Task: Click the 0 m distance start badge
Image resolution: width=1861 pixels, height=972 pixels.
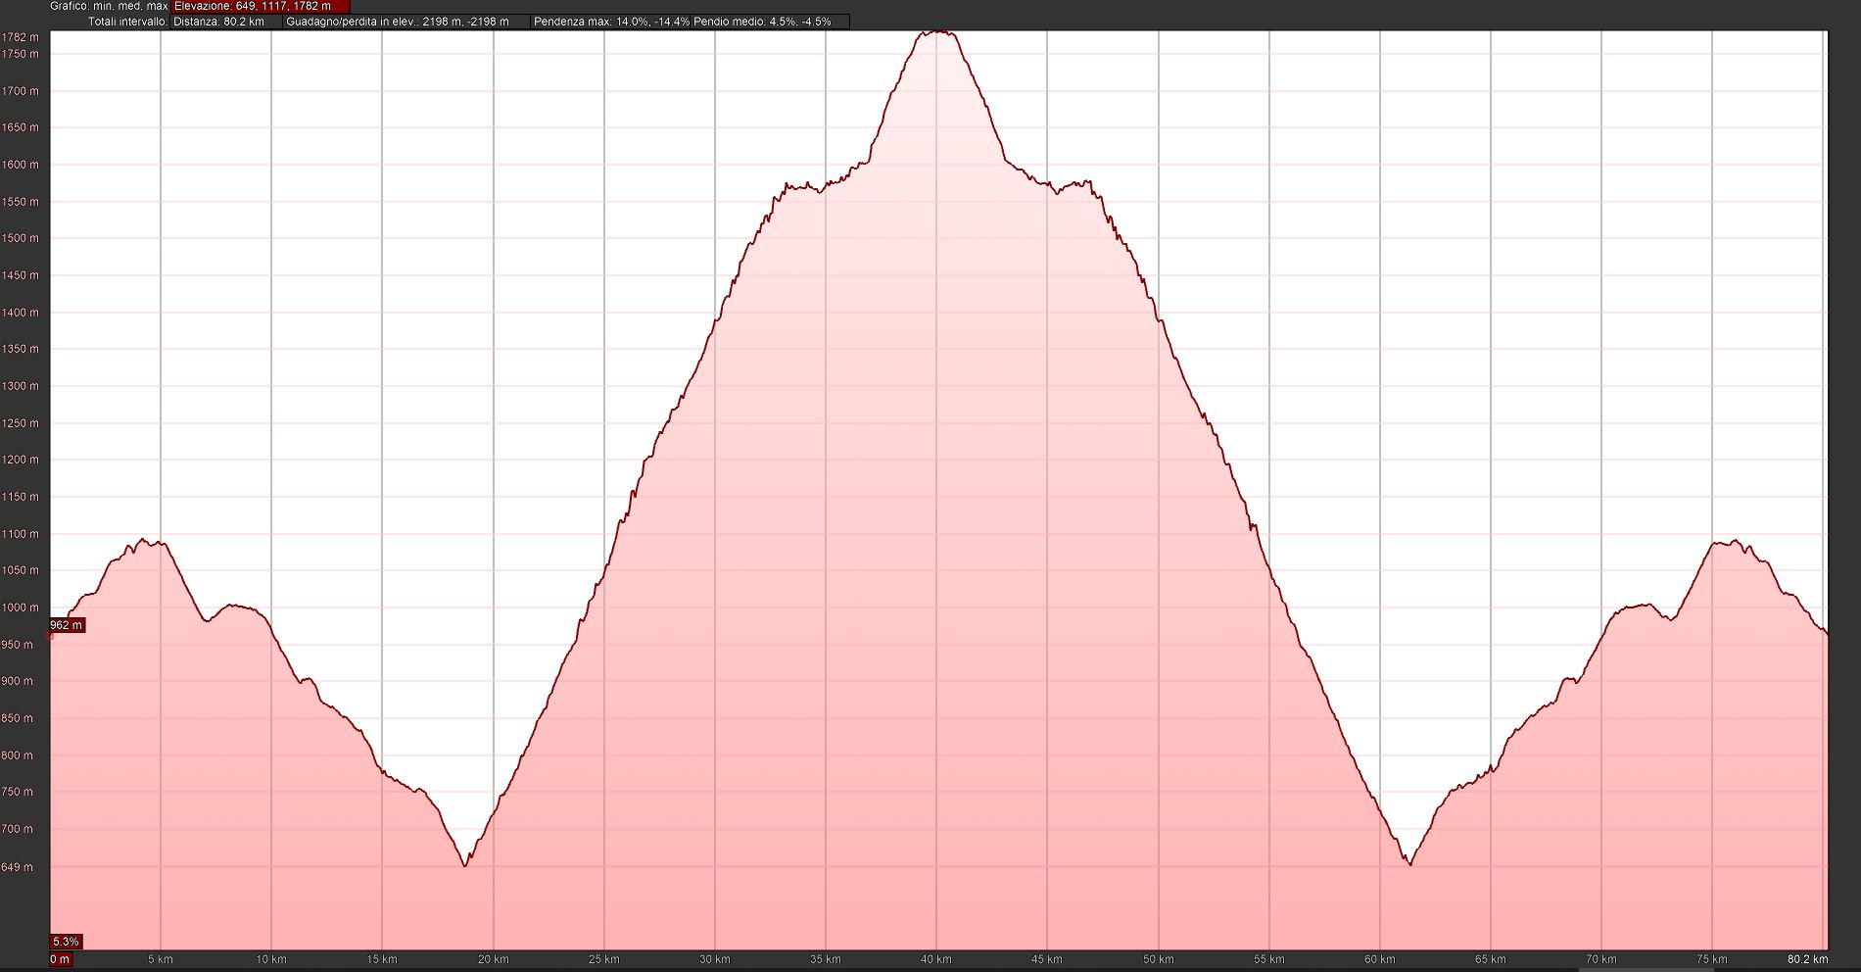Action: point(61,959)
